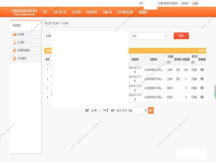Click the person icon beside 从人查询

(15, 43)
